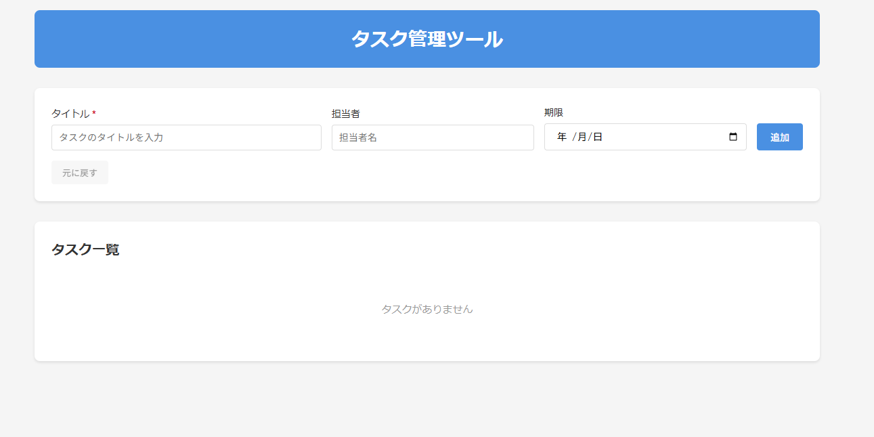This screenshot has height=437, width=874.
Task: Select the 日 segment in the date field
Action: (x=598, y=137)
